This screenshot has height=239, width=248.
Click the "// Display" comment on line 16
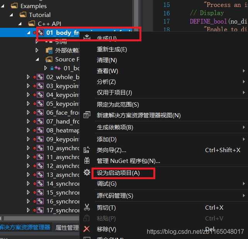[x=207, y=13]
